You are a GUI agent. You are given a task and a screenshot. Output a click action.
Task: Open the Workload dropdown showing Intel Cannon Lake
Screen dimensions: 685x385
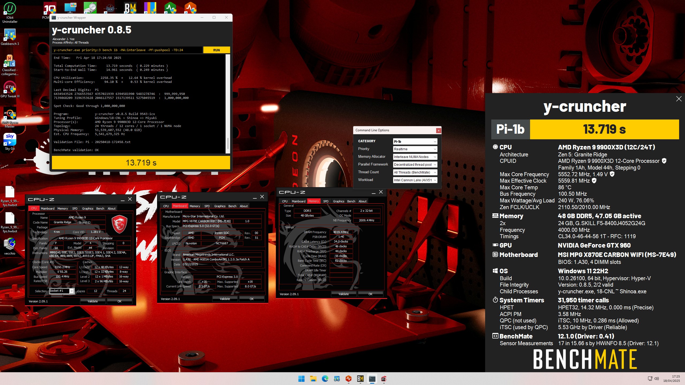pyautogui.click(x=415, y=180)
